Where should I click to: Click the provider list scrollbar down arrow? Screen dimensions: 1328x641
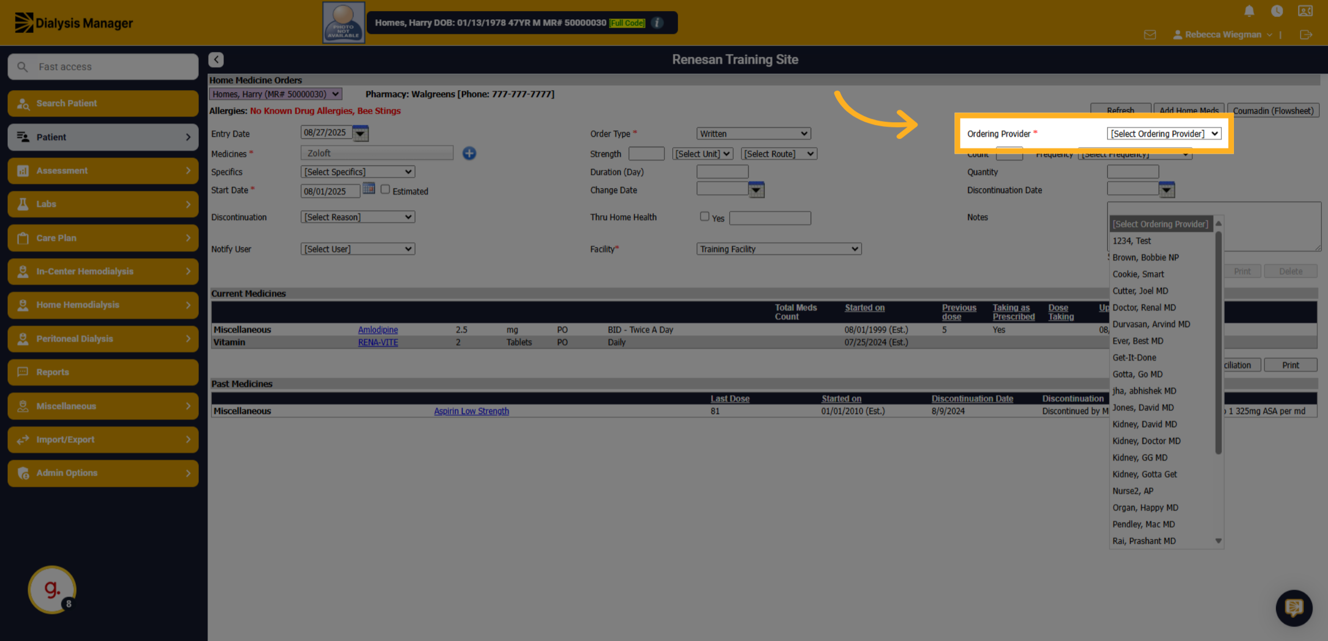point(1218,541)
